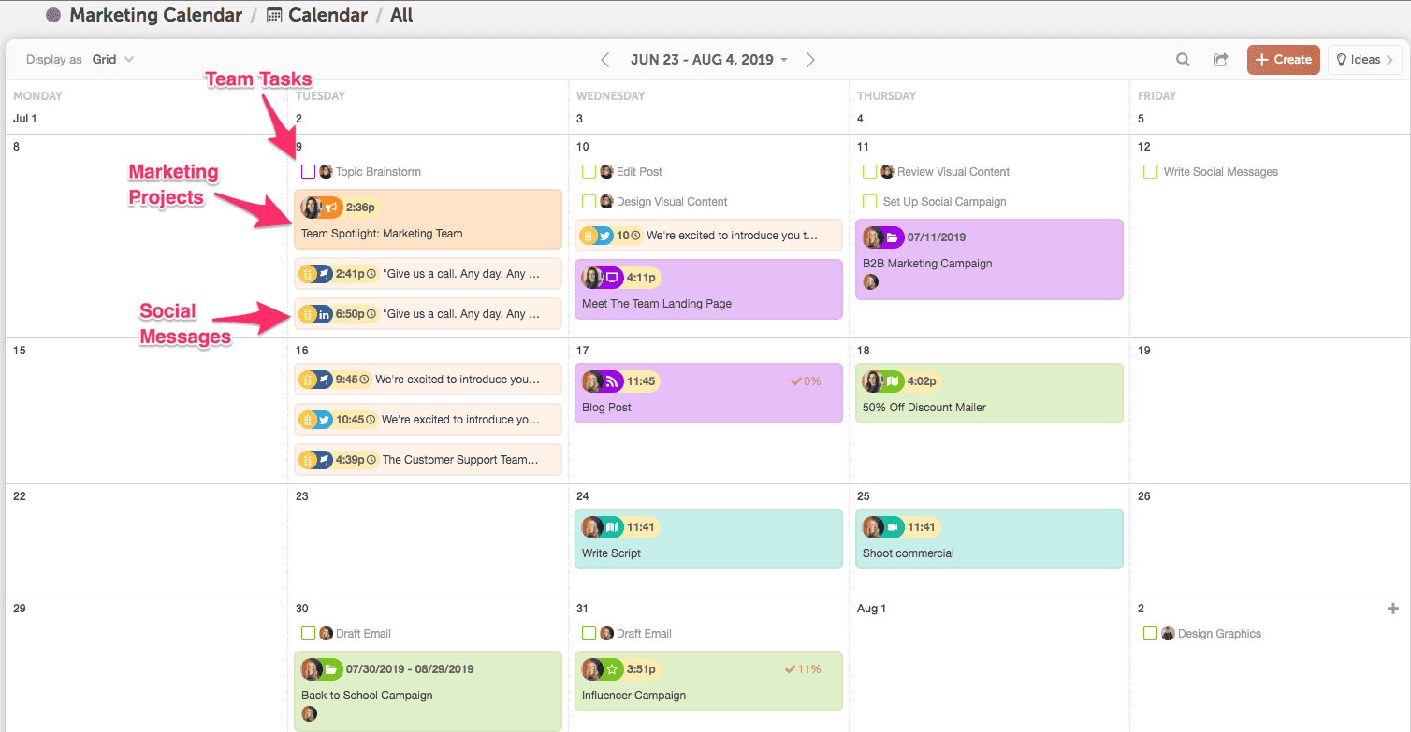Open the Blog Post project card
1411x732 pixels.
point(708,394)
